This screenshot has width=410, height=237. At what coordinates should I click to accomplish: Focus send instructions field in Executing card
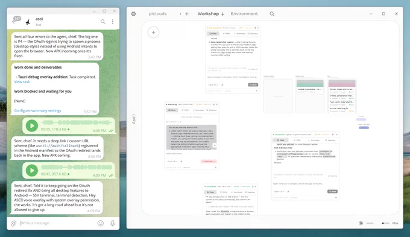tap(191, 154)
